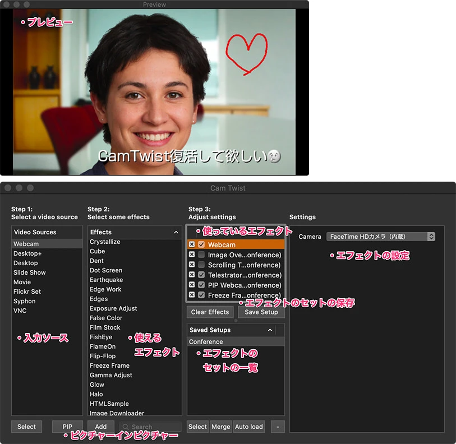Image resolution: width=456 pixels, height=444 pixels.
Task: Uncheck the Telestrator effect checkbox
Action: (201, 275)
